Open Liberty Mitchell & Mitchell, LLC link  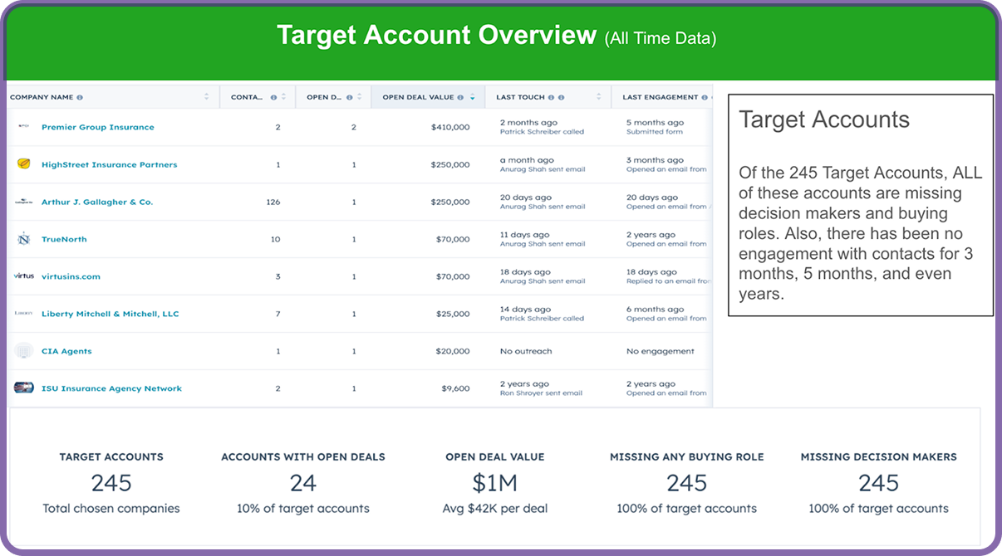pyautogui.click(x=111, y=314)
